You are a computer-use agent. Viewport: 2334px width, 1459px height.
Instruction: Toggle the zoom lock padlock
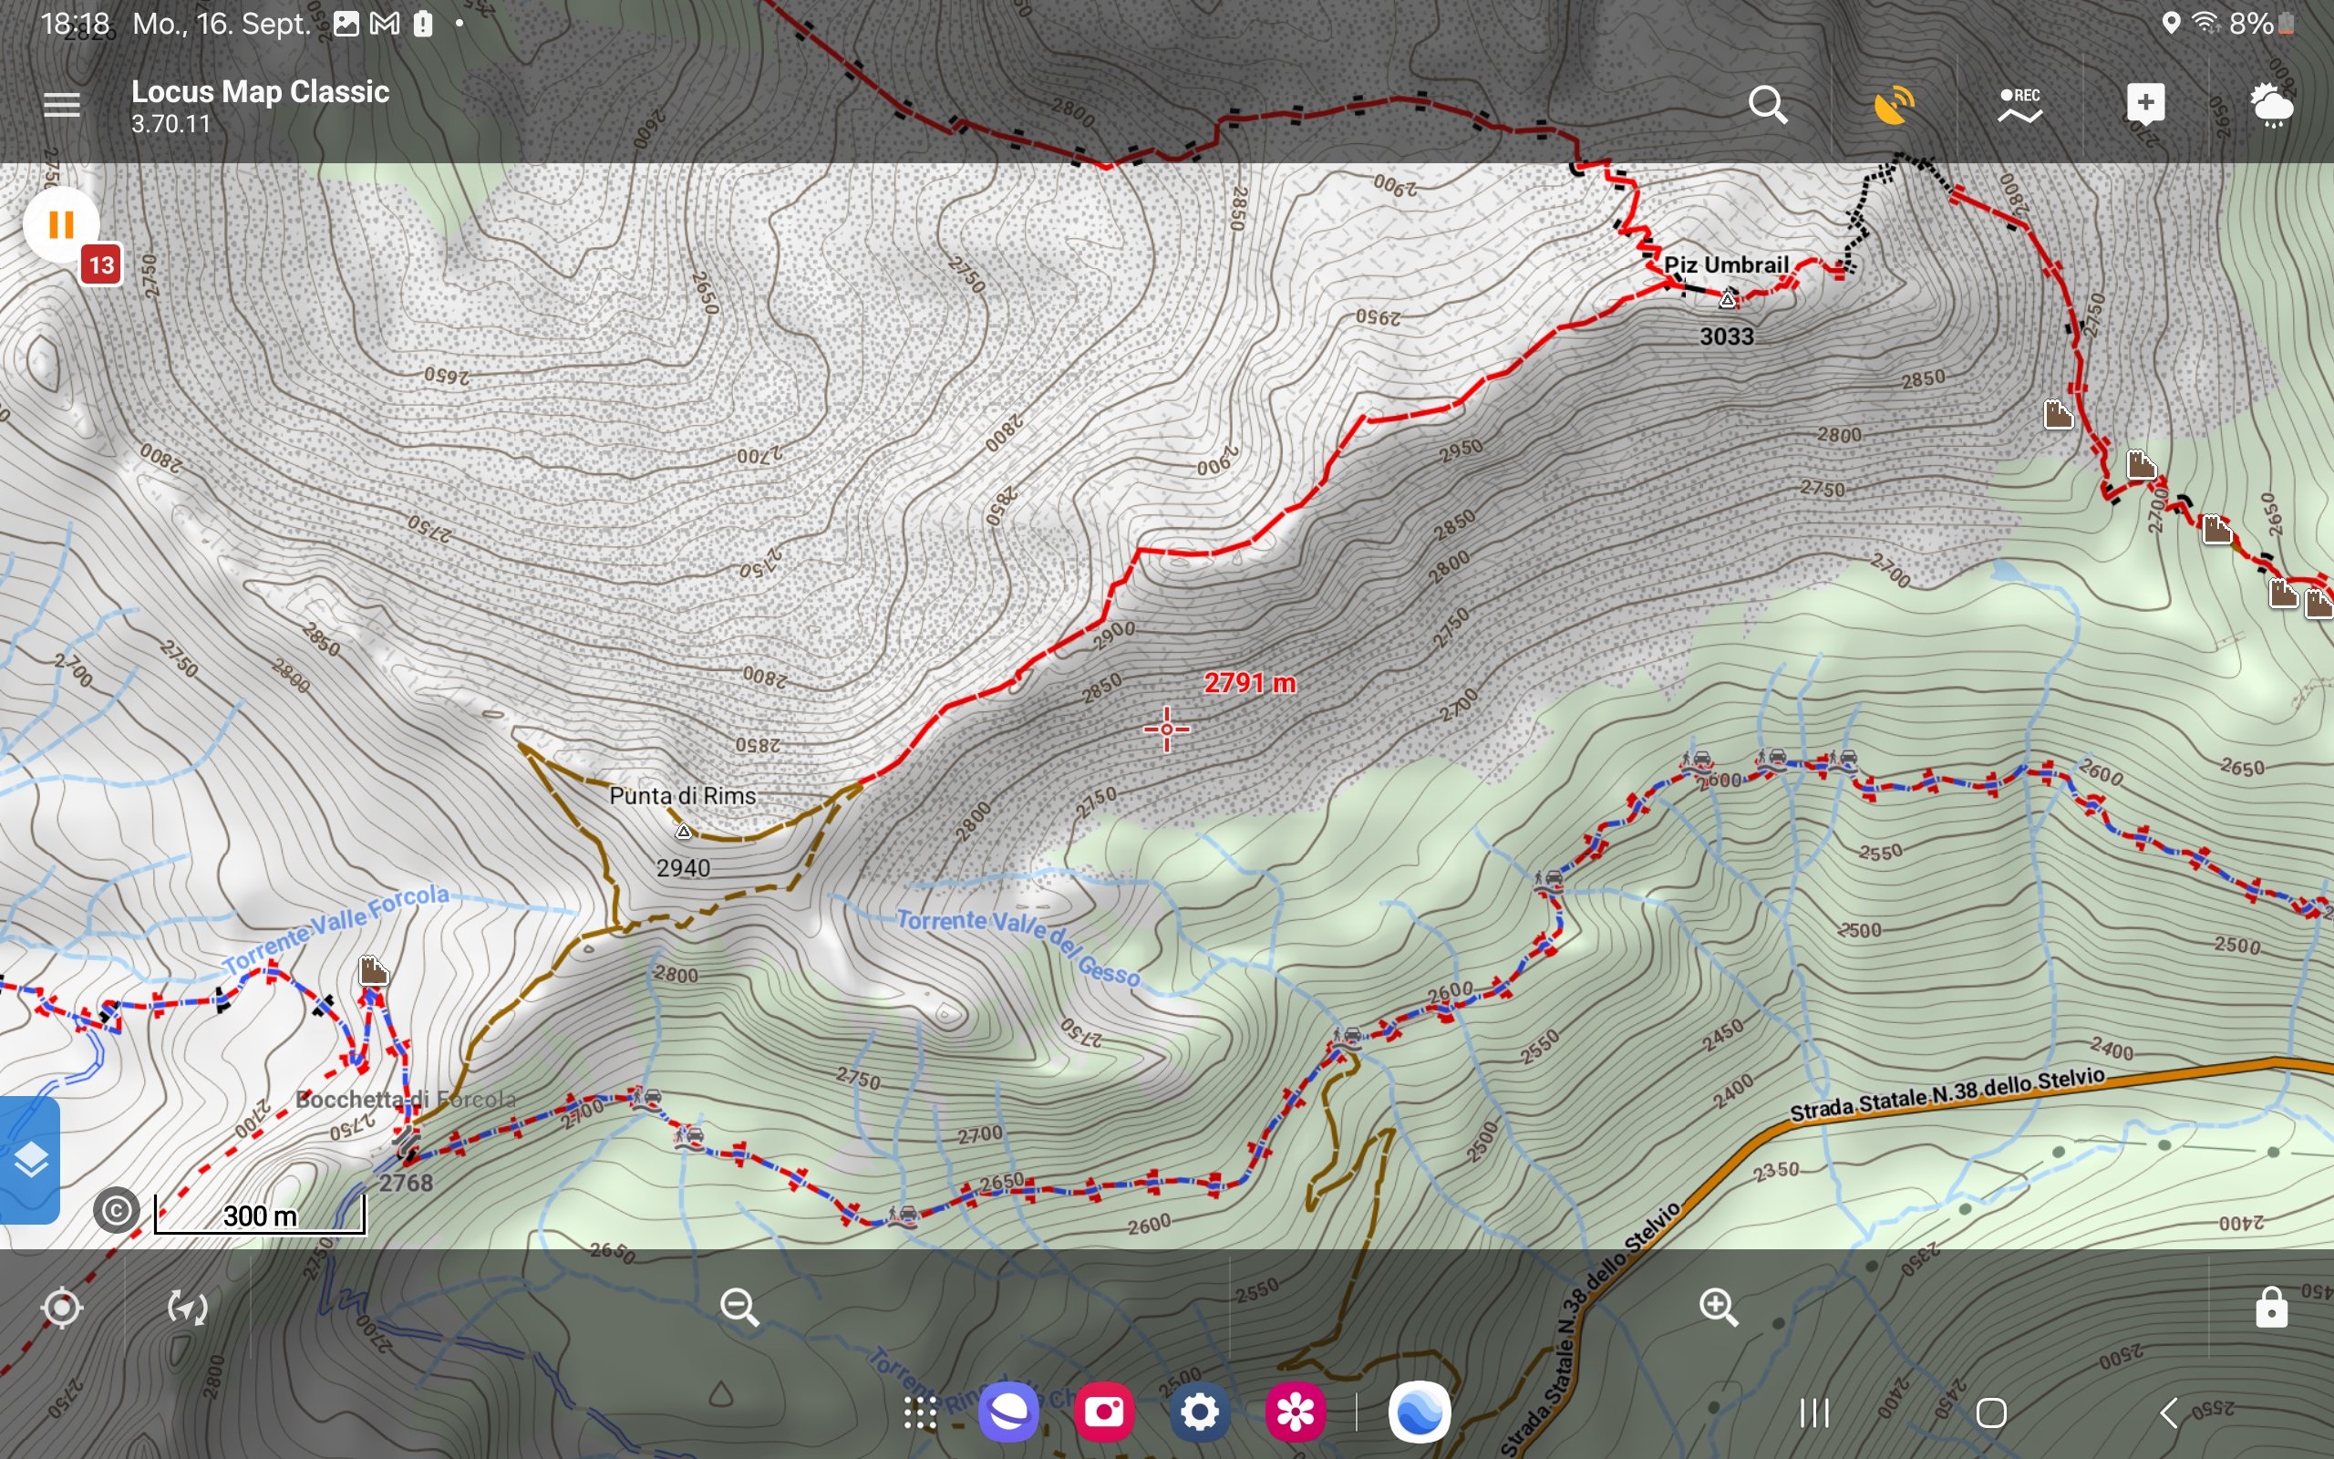[2270, 1309]
